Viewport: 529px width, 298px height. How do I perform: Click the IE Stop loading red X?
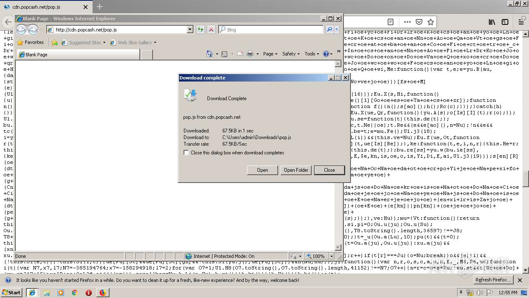pos(211,29)
